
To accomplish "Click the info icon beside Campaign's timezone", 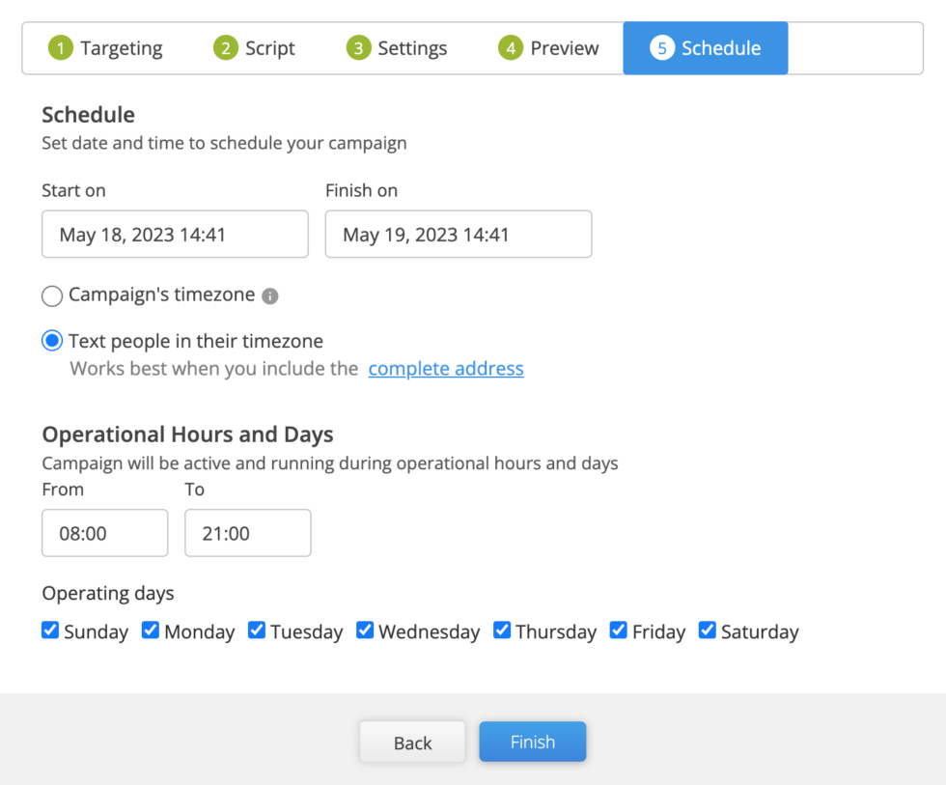I will pos(269,296).
